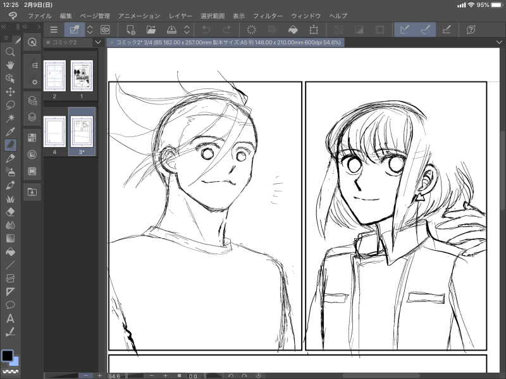Screen dimensions: 506x379
Task: Open the command bar hamburger menu
Action: point(54,30)
